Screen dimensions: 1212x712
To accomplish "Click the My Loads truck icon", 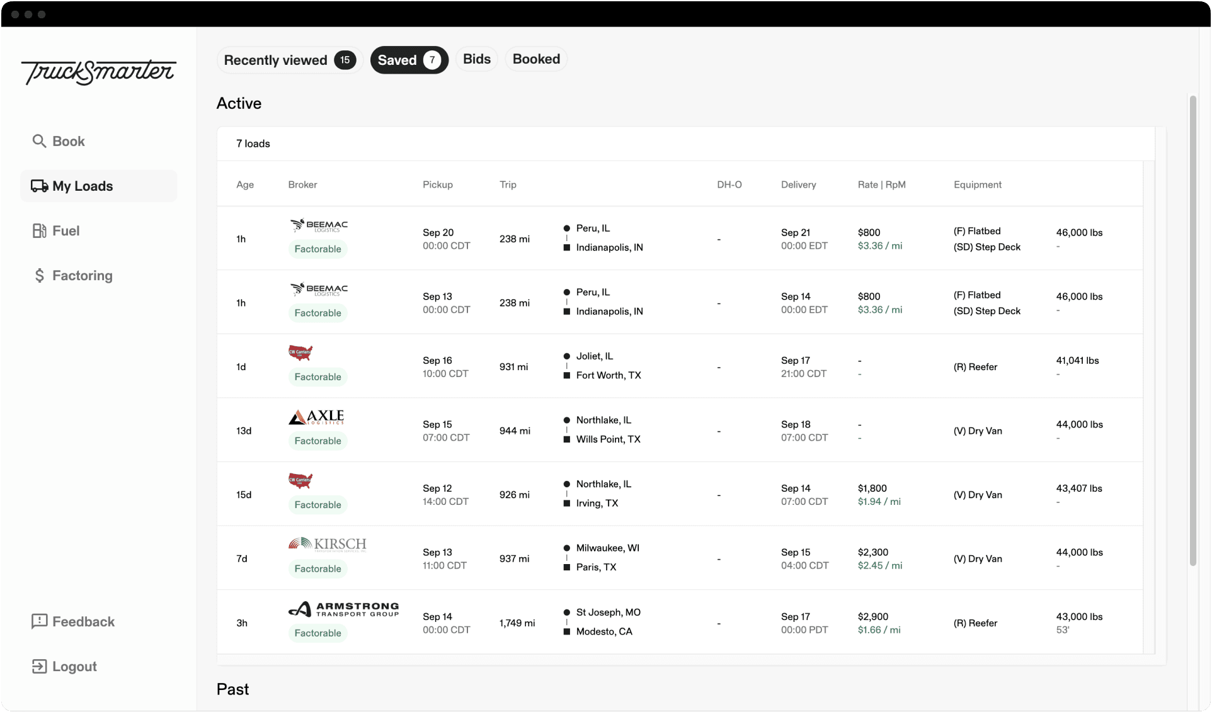I will (39, 186).
